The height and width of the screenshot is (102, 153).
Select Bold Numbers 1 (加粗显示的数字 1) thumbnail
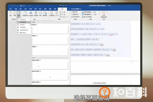(x=50, y=65)
